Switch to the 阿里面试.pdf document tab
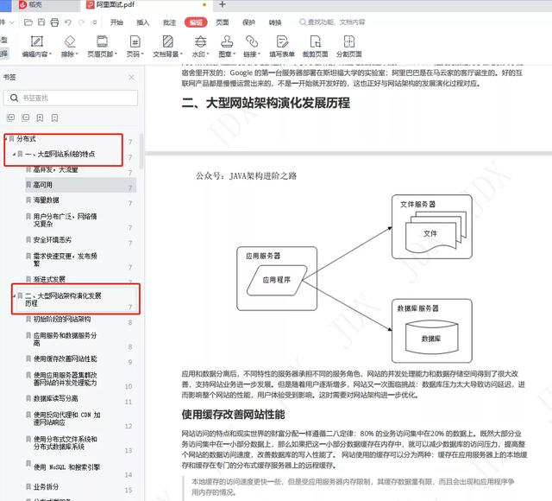The height and width of the screenshot is (501, 552). pos(147,4)
